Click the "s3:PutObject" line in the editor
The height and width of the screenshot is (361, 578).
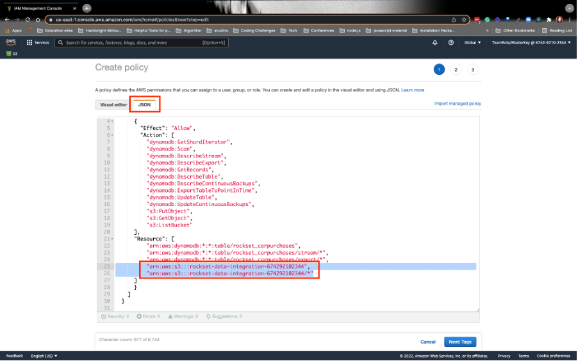[169, 211]
